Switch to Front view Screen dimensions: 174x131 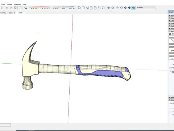[x=87, y=8]
